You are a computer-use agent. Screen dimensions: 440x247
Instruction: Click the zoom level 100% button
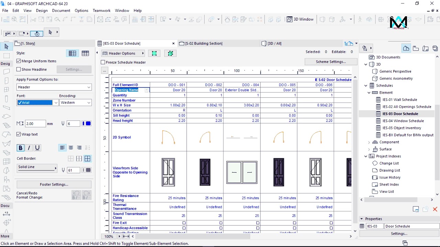(109, 236)
